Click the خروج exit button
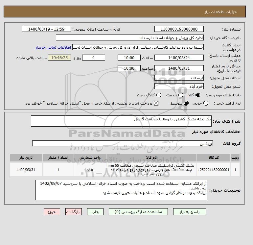Image resolution: width=253 pixels, height=245 pixels. [52, 212]
